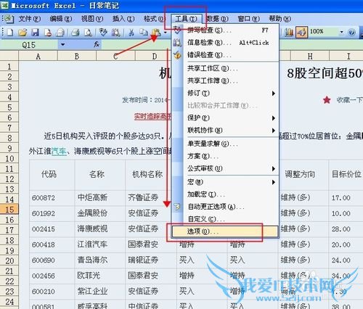Viewport: 363px width, 309px height.
Task: Click cell containing 青岛海尔
Action: point(100,260)
